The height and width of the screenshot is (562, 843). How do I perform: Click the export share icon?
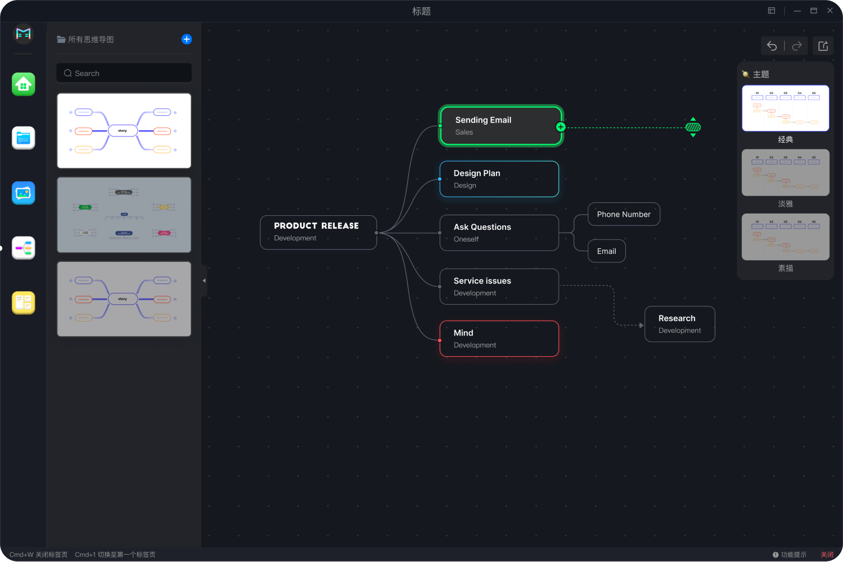click(823, 46)
